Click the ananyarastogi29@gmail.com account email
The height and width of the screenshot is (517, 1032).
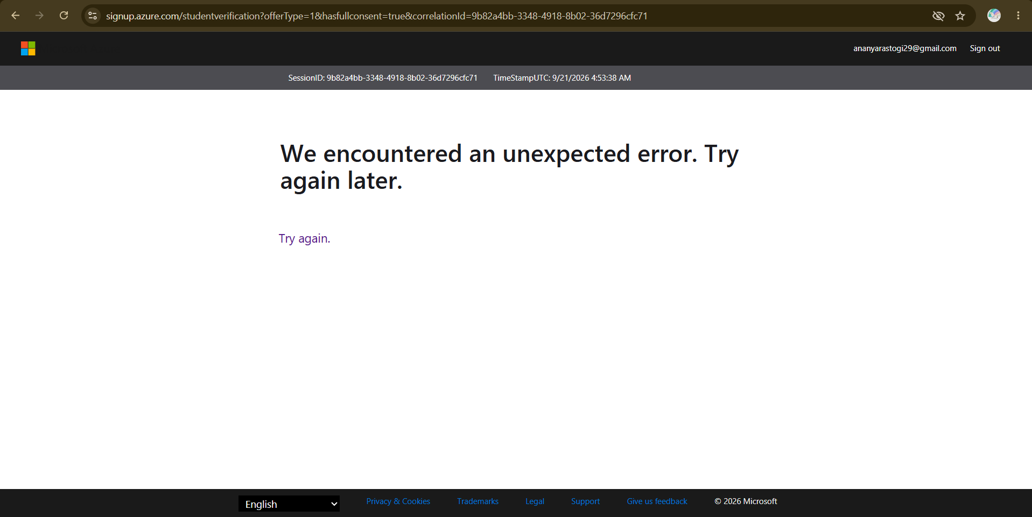905,48
